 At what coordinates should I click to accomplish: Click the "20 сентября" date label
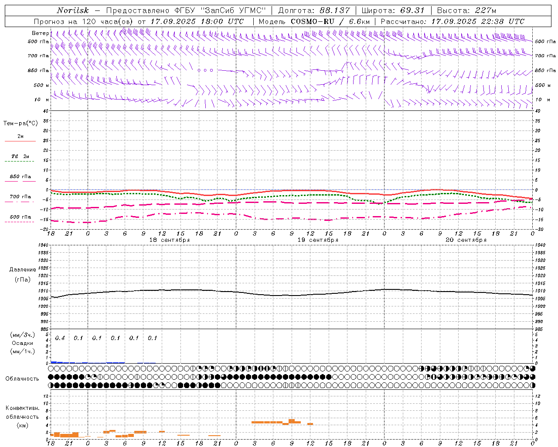coord(466,240)
